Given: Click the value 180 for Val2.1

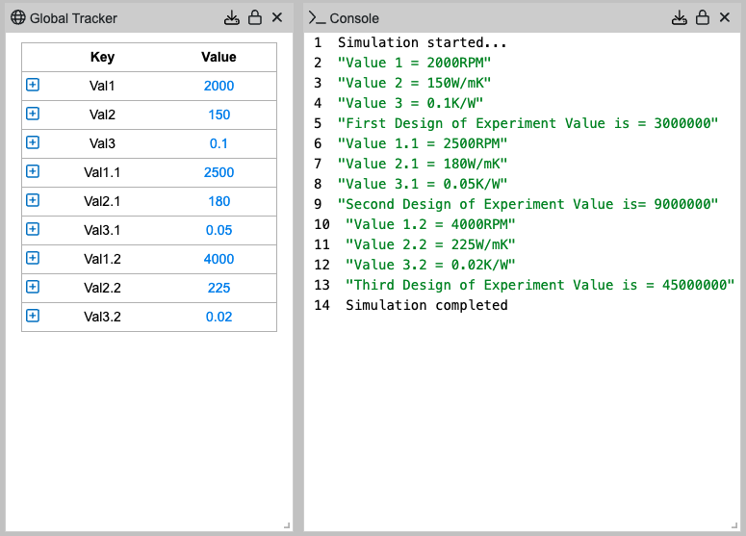Looking at the screenshot, I should tap(219, 201).
